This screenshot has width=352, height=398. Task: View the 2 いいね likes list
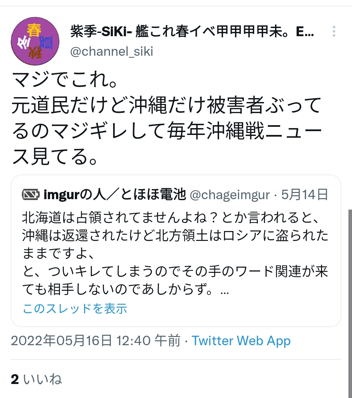point(36,379)
